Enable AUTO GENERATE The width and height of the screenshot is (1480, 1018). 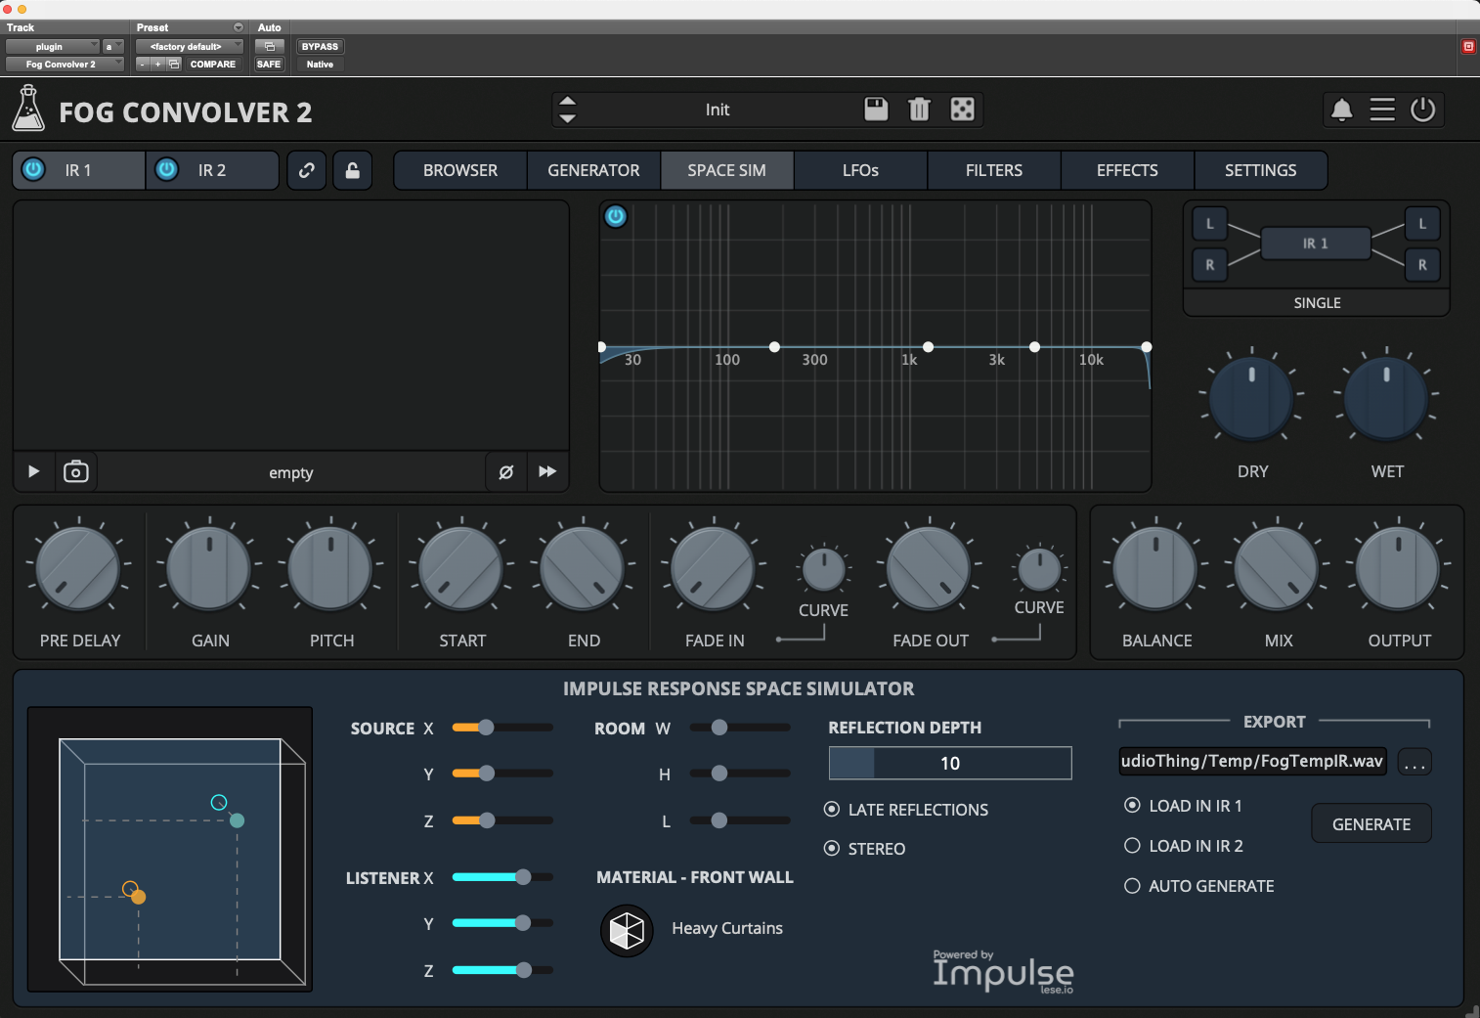coord(1199,886)
